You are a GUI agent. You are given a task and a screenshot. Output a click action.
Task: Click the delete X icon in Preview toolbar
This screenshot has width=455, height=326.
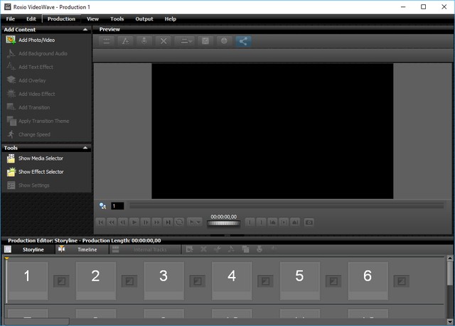pos(164,41)
